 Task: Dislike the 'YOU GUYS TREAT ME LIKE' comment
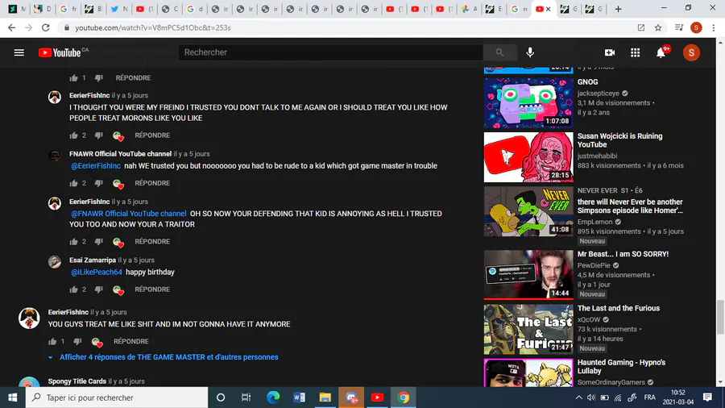tap(77, 341)
